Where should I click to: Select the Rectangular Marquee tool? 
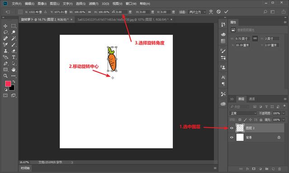[x=13, y=26]
